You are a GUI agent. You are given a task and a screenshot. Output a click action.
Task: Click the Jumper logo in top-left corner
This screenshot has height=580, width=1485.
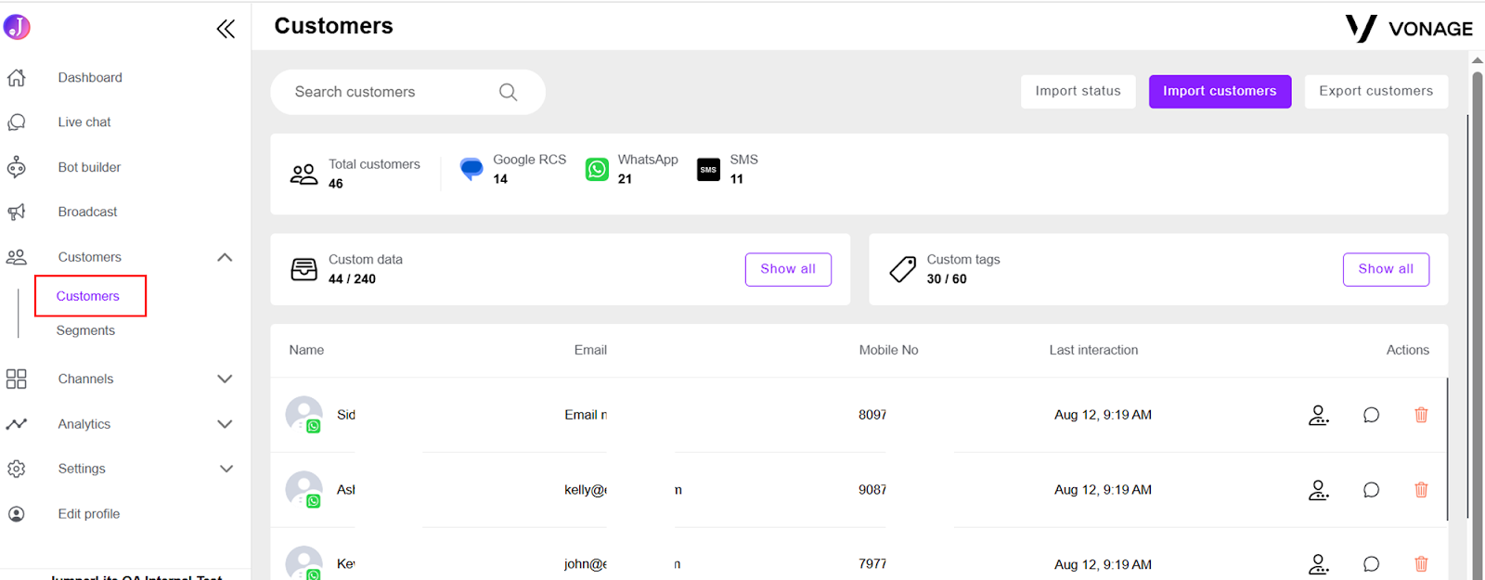[17, 27]
